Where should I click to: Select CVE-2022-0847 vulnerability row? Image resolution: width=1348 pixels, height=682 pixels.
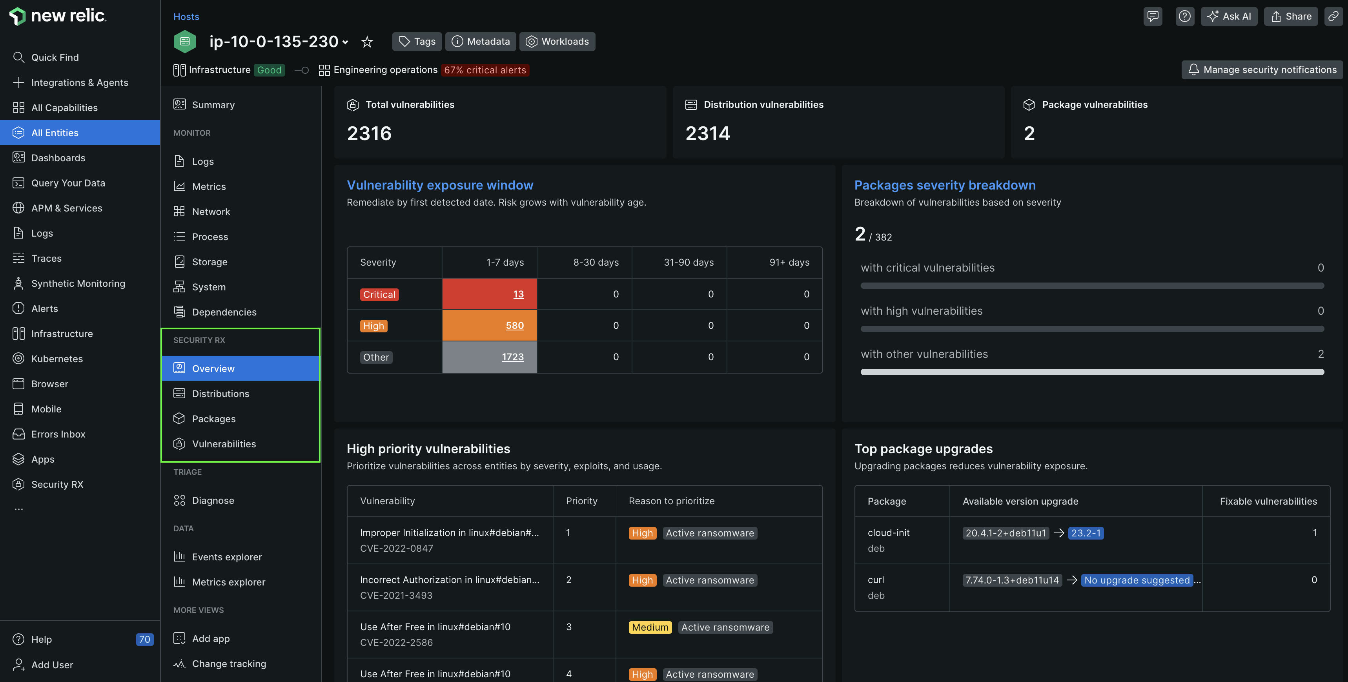(585, 540)
